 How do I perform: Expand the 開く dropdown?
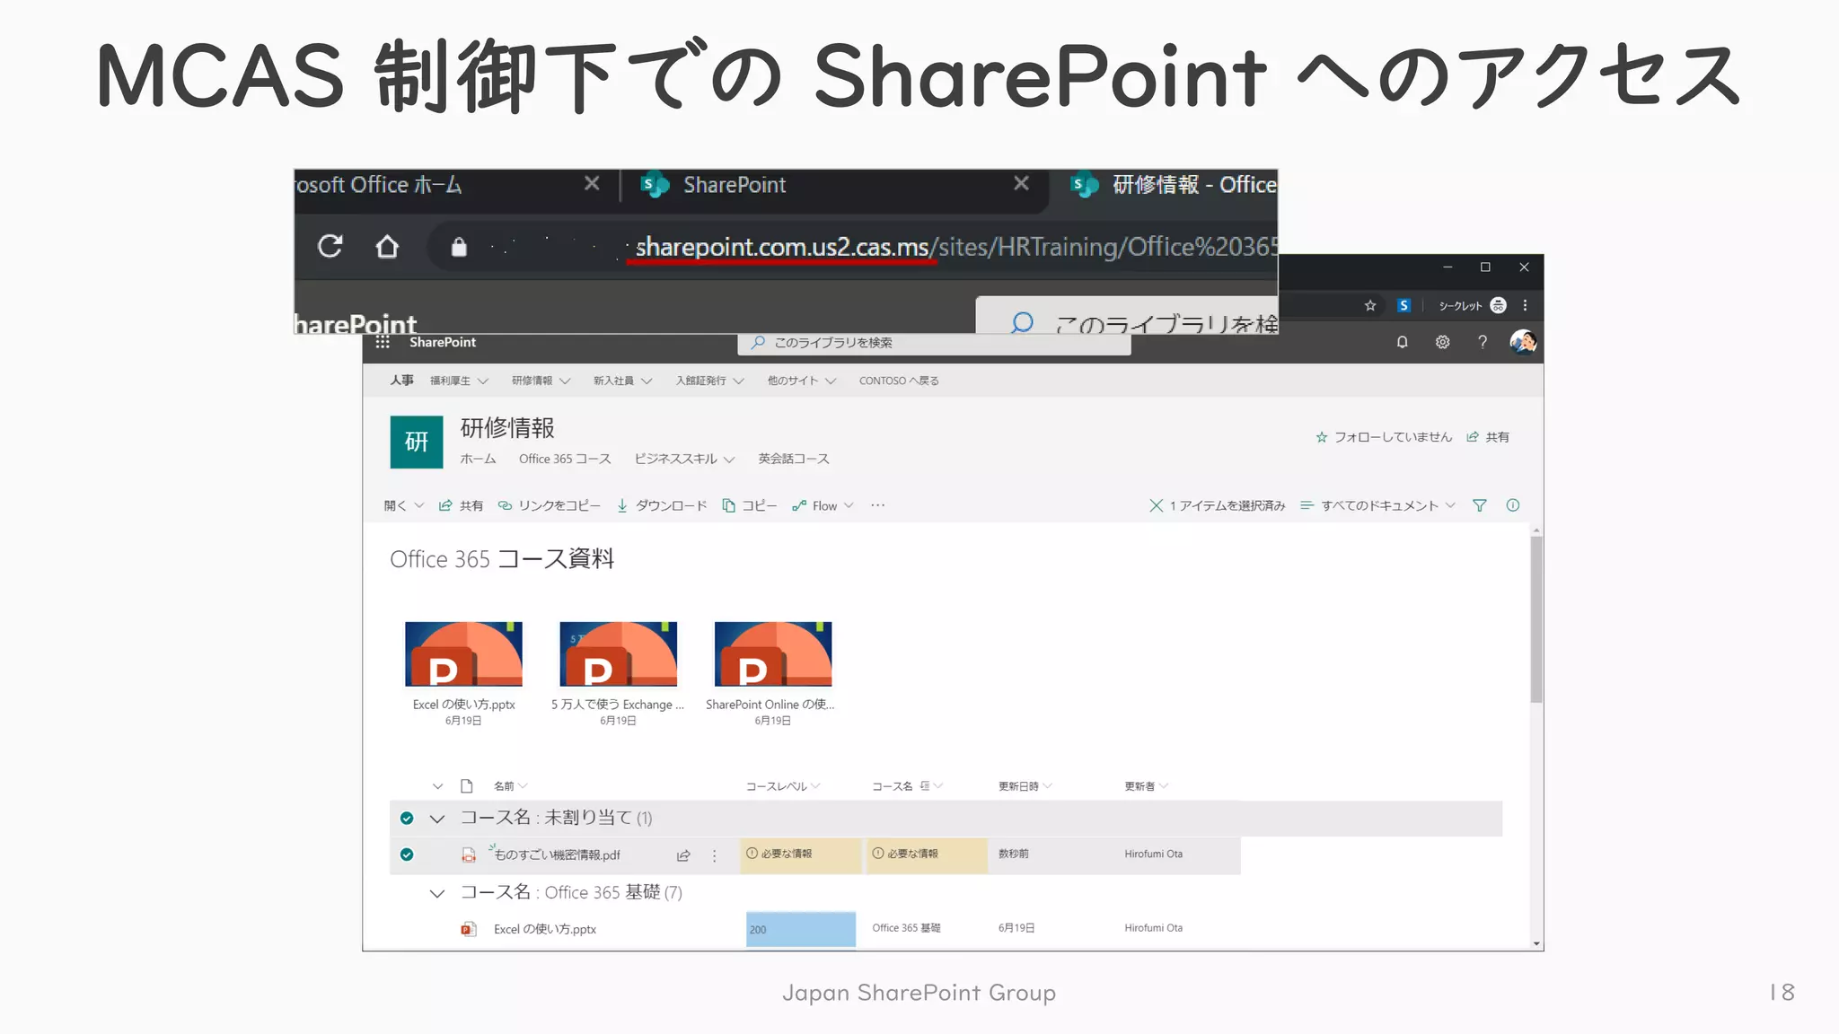click(x=404, y=505)
